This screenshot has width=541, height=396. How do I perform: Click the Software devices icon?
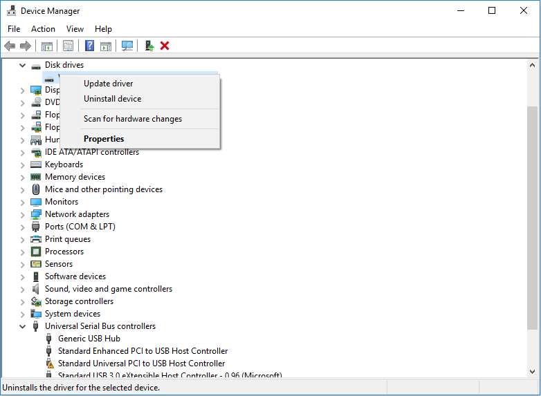[36, 276]
